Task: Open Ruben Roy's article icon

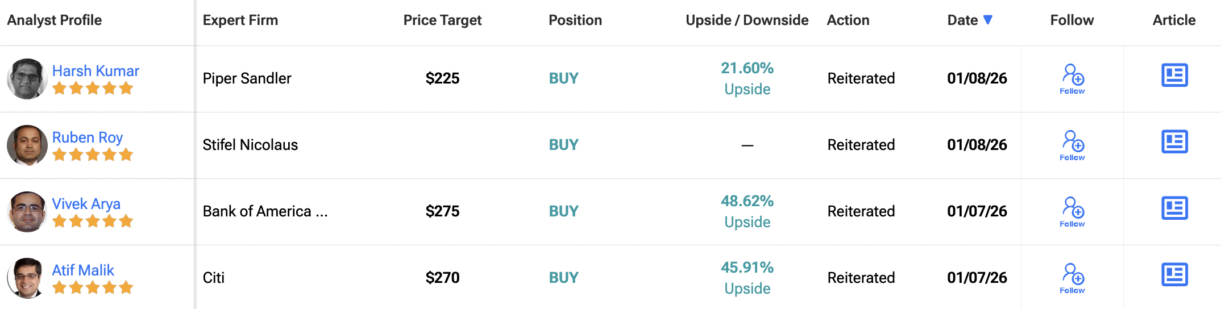Action: tap(1174, 142)
